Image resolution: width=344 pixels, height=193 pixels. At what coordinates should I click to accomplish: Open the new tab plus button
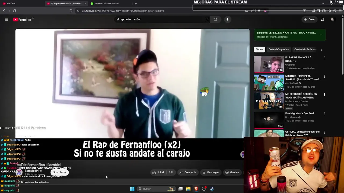(136, 3)
